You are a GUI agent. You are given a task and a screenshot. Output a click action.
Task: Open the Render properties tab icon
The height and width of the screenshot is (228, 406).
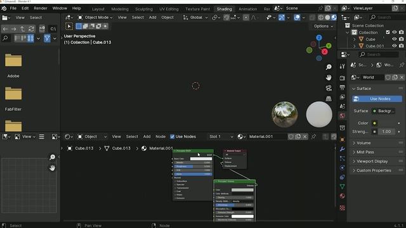[343, 78]
